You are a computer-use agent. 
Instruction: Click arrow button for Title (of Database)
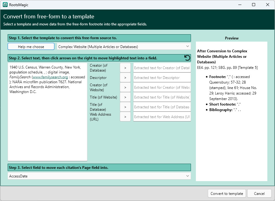coord(125,107)
